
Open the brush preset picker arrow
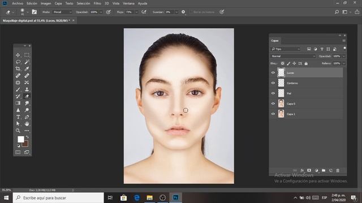point(28,12)
